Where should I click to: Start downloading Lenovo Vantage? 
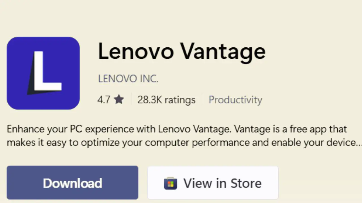72,183
